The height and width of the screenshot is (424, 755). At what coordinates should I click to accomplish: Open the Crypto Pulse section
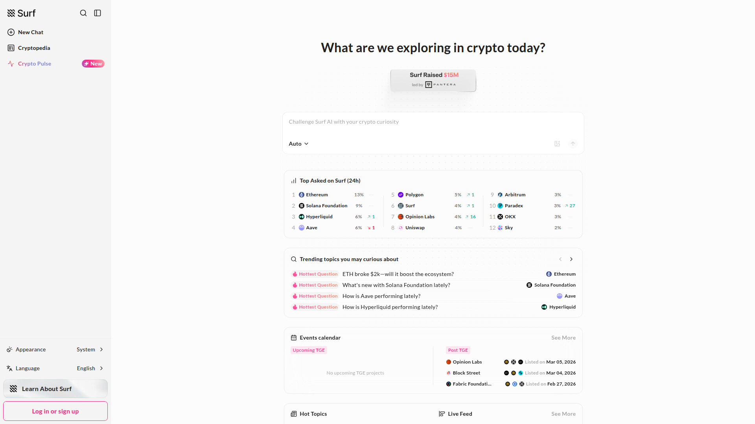(35, 64)
